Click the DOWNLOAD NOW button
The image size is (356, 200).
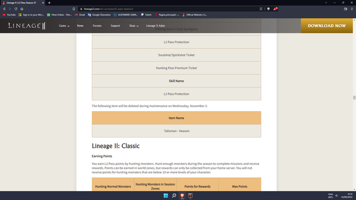tap(327, 26)
